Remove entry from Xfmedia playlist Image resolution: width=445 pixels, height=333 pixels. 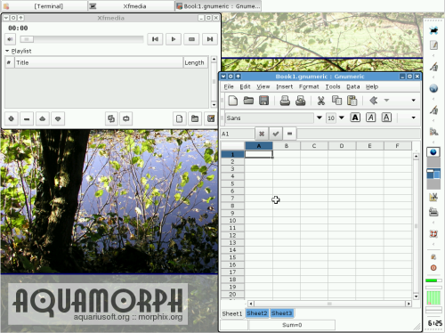pyautogui.click(x=27, y=119)
